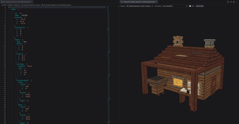Select the Models breadcrumb
239x124 pixels.
click(10, 5)
